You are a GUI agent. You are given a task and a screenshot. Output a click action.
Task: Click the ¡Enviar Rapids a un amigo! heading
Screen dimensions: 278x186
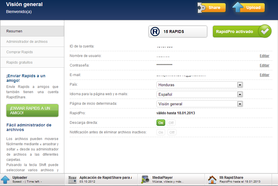[26, 78]
